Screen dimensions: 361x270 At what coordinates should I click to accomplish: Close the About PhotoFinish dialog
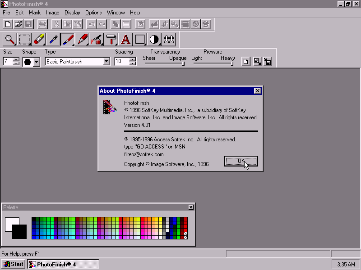coord(257,91)
